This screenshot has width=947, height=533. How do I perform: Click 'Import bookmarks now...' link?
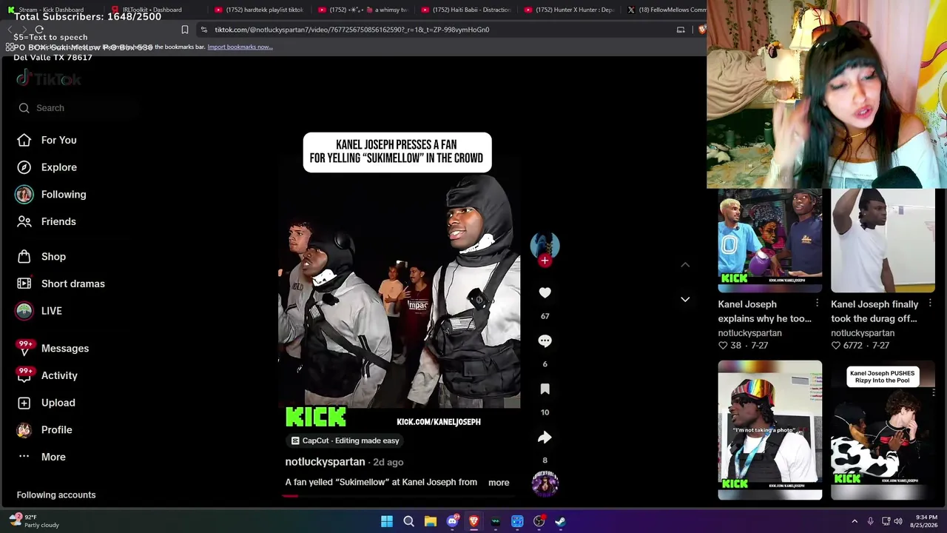click(240, 47)
